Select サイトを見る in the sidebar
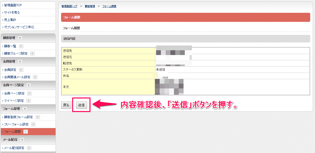This screenshot has height=153, width=315. pos(12,12)
